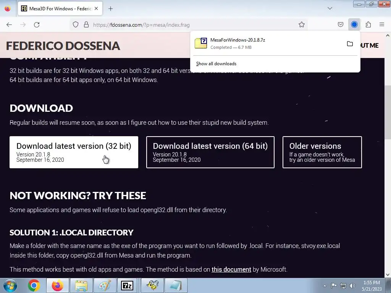Show downloaded file in folder

[x=350, y=44]
